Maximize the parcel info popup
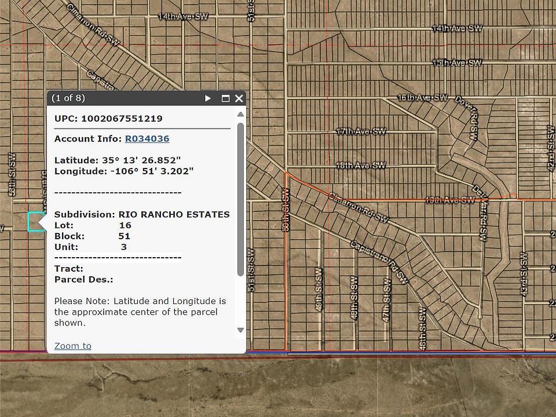Screen dimensions: 556x417 225,98
